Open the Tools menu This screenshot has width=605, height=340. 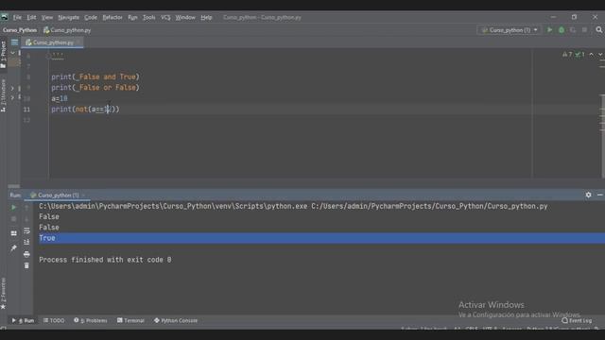pyautogui.click(x=149, y=17)
